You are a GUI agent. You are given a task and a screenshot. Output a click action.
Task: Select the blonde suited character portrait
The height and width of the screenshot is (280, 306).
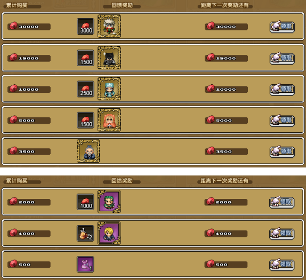coord(109,233)
